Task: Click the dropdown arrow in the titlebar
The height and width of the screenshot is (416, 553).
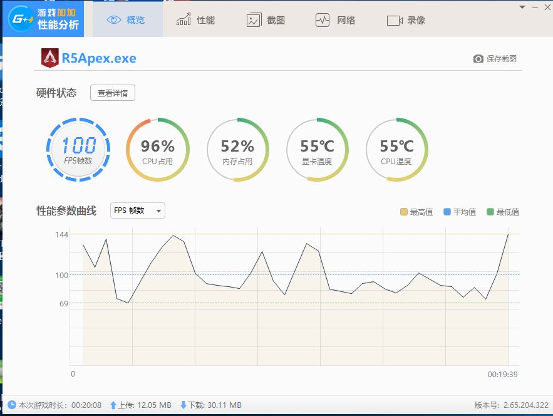Action: 520,7
